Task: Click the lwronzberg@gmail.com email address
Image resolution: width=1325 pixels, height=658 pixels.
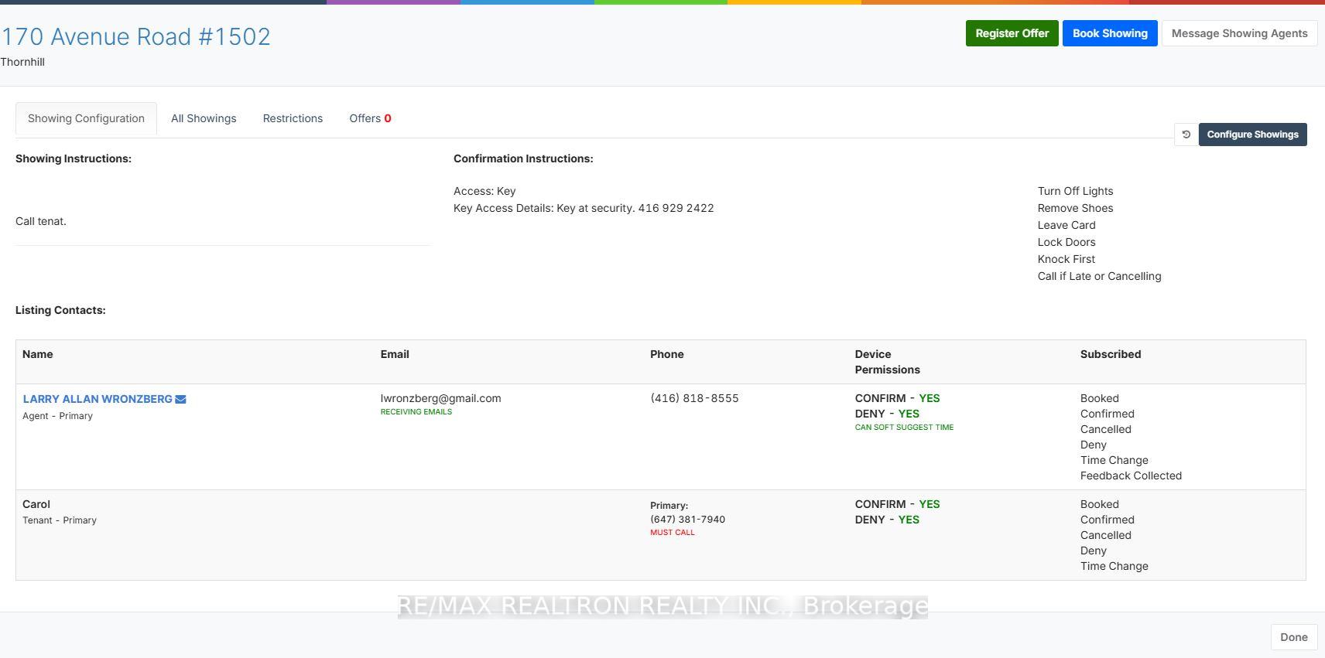Action: pyautogui.click(x=440, y=398)
